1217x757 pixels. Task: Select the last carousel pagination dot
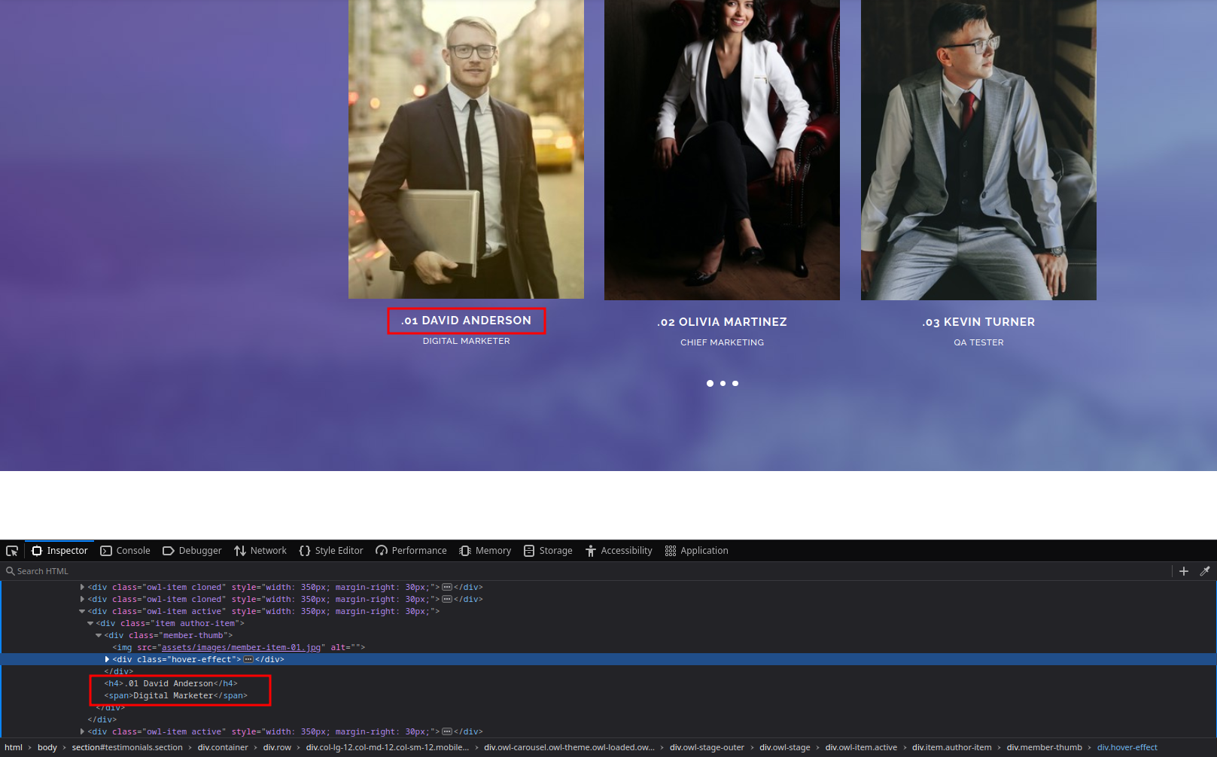[x=735, y=384]
